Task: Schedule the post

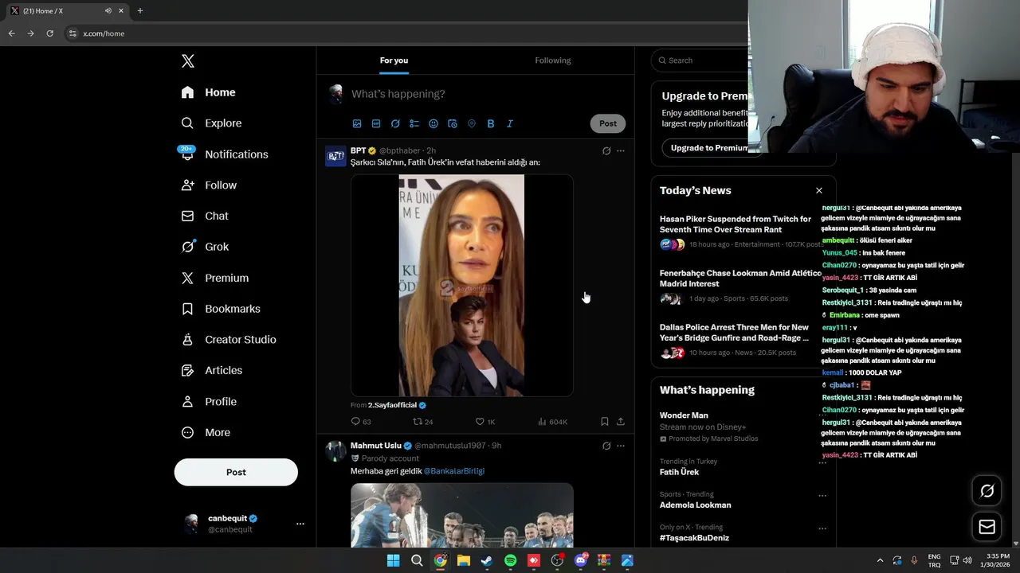Action: pos(453,123)
